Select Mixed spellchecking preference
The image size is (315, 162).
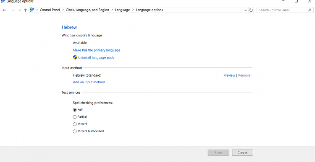tap(75, 124)
